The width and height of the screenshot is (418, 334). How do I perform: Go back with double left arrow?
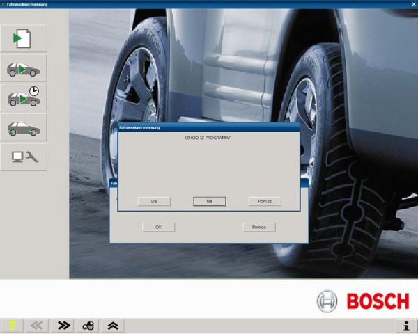click(x=36, y=326)
